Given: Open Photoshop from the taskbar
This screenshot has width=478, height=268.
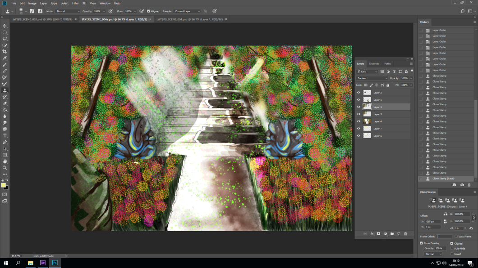Looking at the screenshot, I should pyautogui.click(x=55, y=263).
